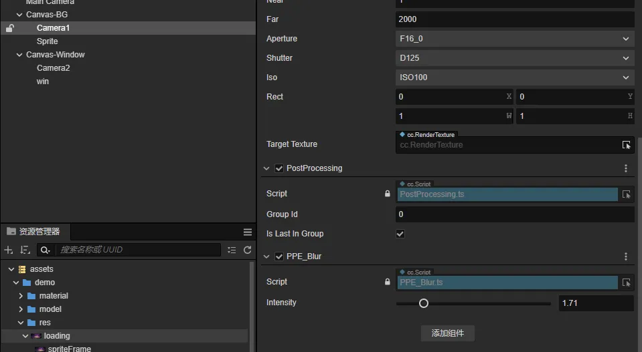
Task: Locate PostProcessing.ts script picker icon
Action: (627, 194)
